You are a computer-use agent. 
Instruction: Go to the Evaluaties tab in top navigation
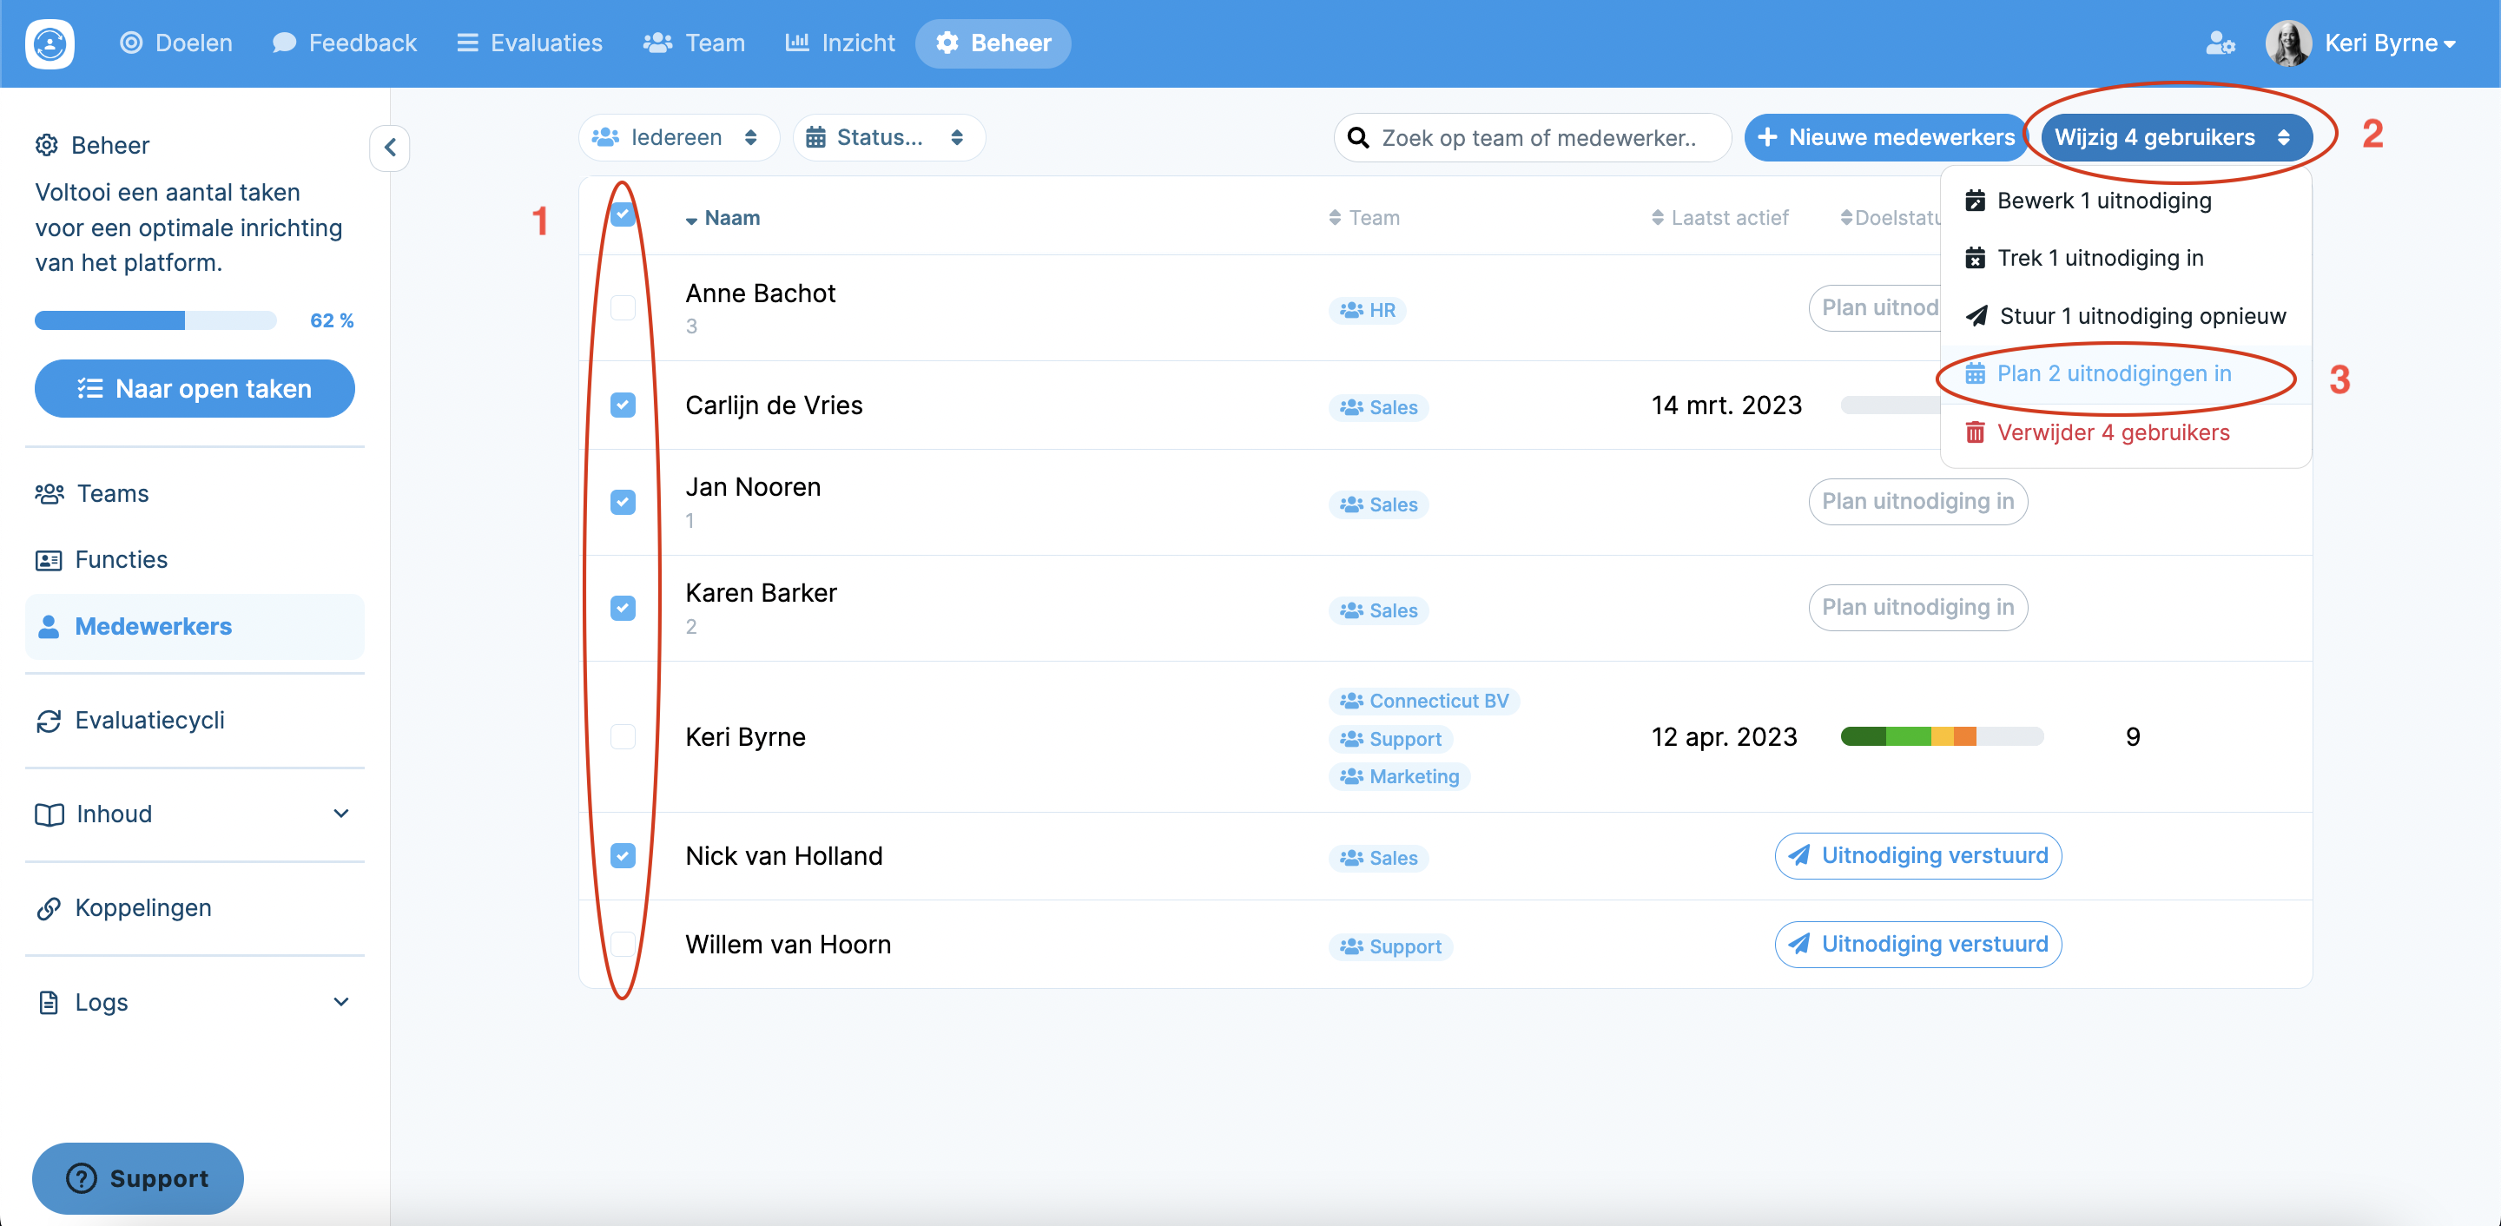tap(530, 43)
